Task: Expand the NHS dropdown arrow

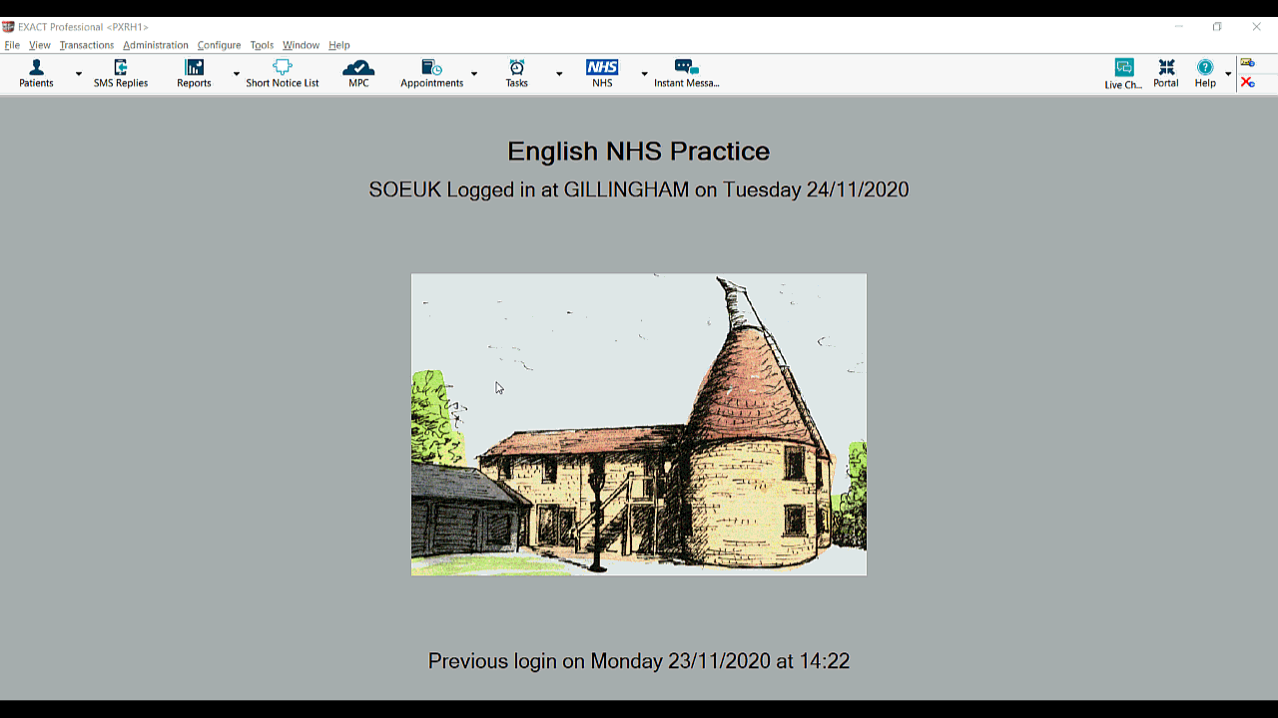Action: click(x=644, y=74)
